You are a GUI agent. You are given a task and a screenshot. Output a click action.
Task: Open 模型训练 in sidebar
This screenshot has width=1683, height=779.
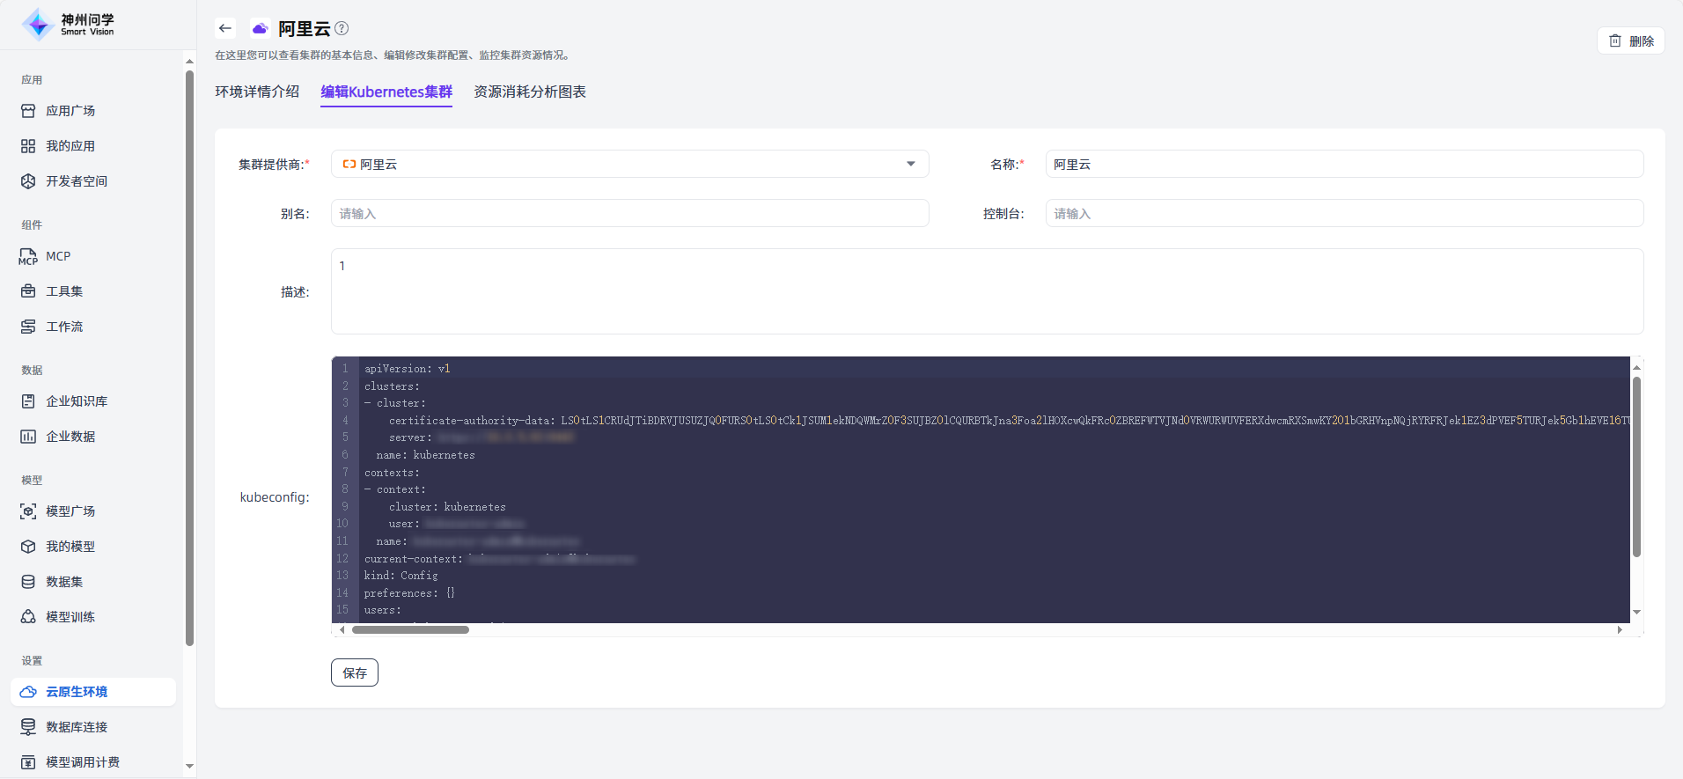pos(70,617)
